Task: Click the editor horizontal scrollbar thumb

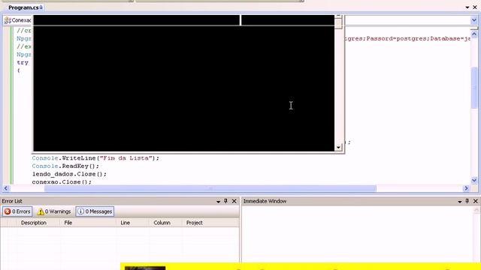Action: tap(210, 188)
